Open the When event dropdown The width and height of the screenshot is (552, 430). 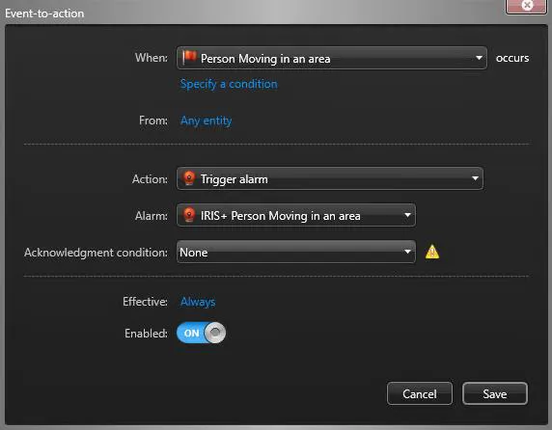click(332, 58)
